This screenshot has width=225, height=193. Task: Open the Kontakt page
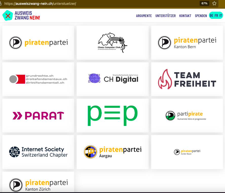coord(185,16)
